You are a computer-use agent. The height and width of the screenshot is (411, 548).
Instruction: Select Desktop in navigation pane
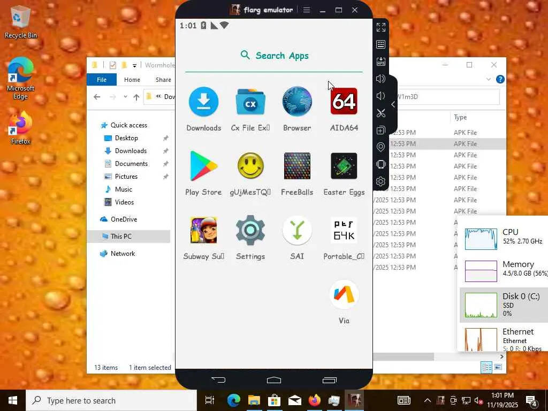tap(126, 138)
